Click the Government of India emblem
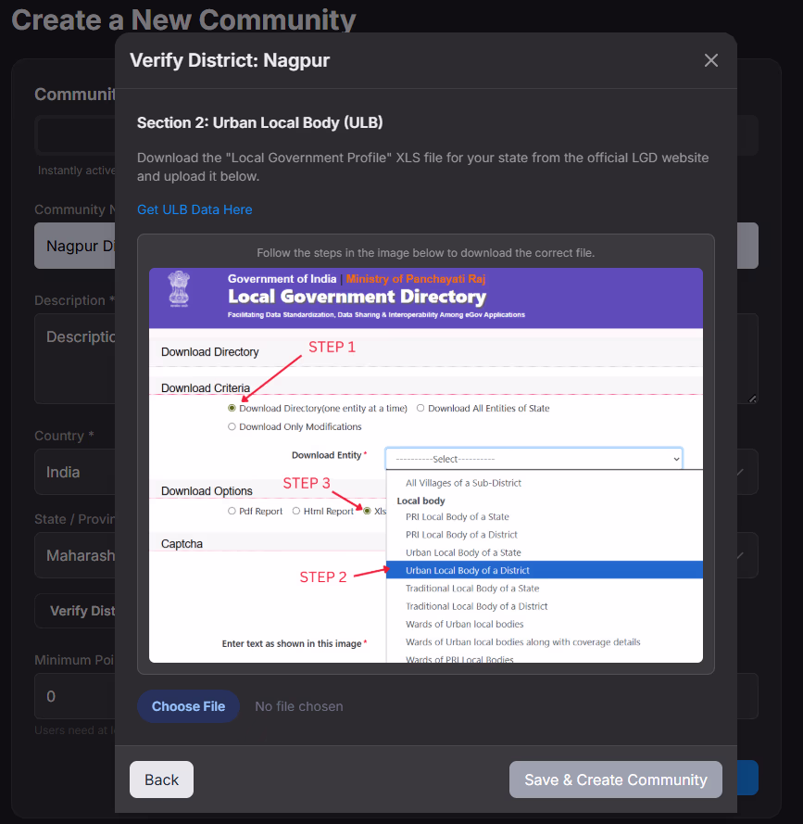Viewport: 803px width, 824px height. click(x=177, y=289)
